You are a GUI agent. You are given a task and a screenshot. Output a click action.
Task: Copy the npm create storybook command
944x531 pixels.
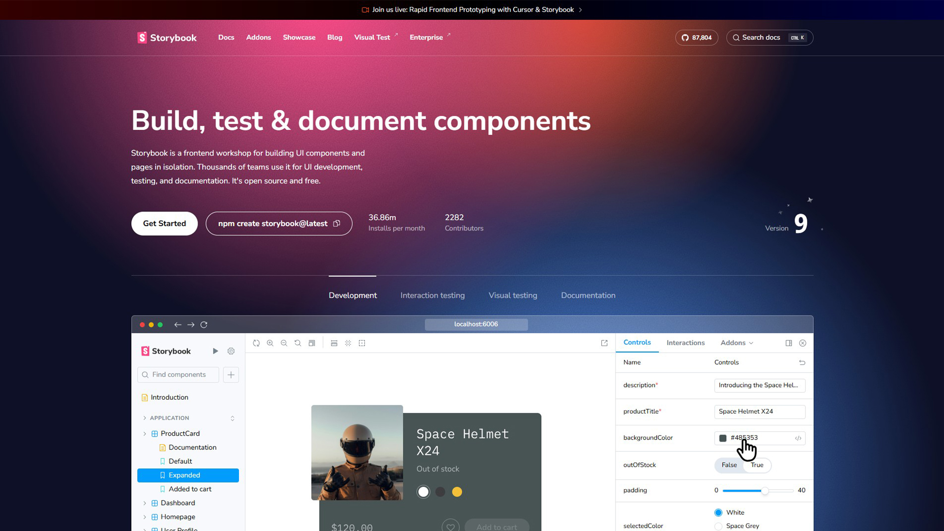point(337,224)
